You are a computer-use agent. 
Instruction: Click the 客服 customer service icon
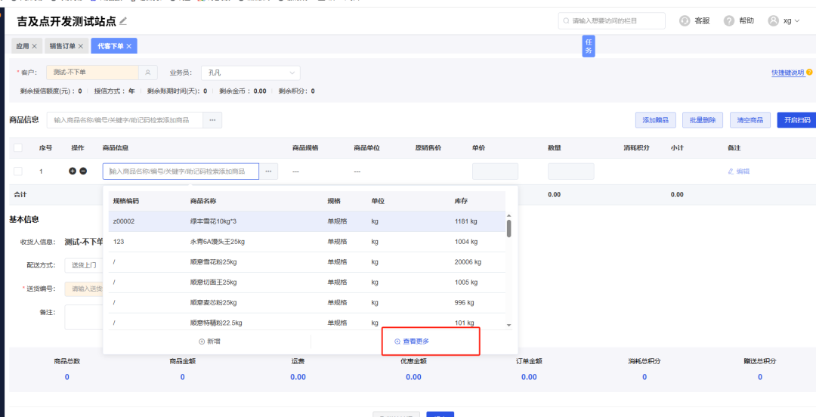(x=685, y=21)
